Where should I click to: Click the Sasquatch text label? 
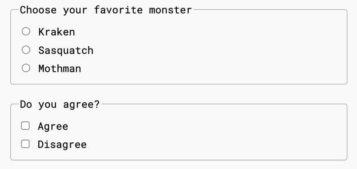tap(66, 50)
